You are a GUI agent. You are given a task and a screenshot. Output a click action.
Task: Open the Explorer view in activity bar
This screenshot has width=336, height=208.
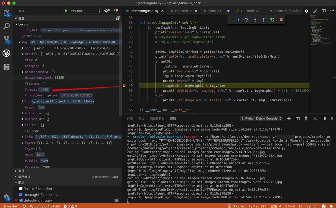click(7, 13)
